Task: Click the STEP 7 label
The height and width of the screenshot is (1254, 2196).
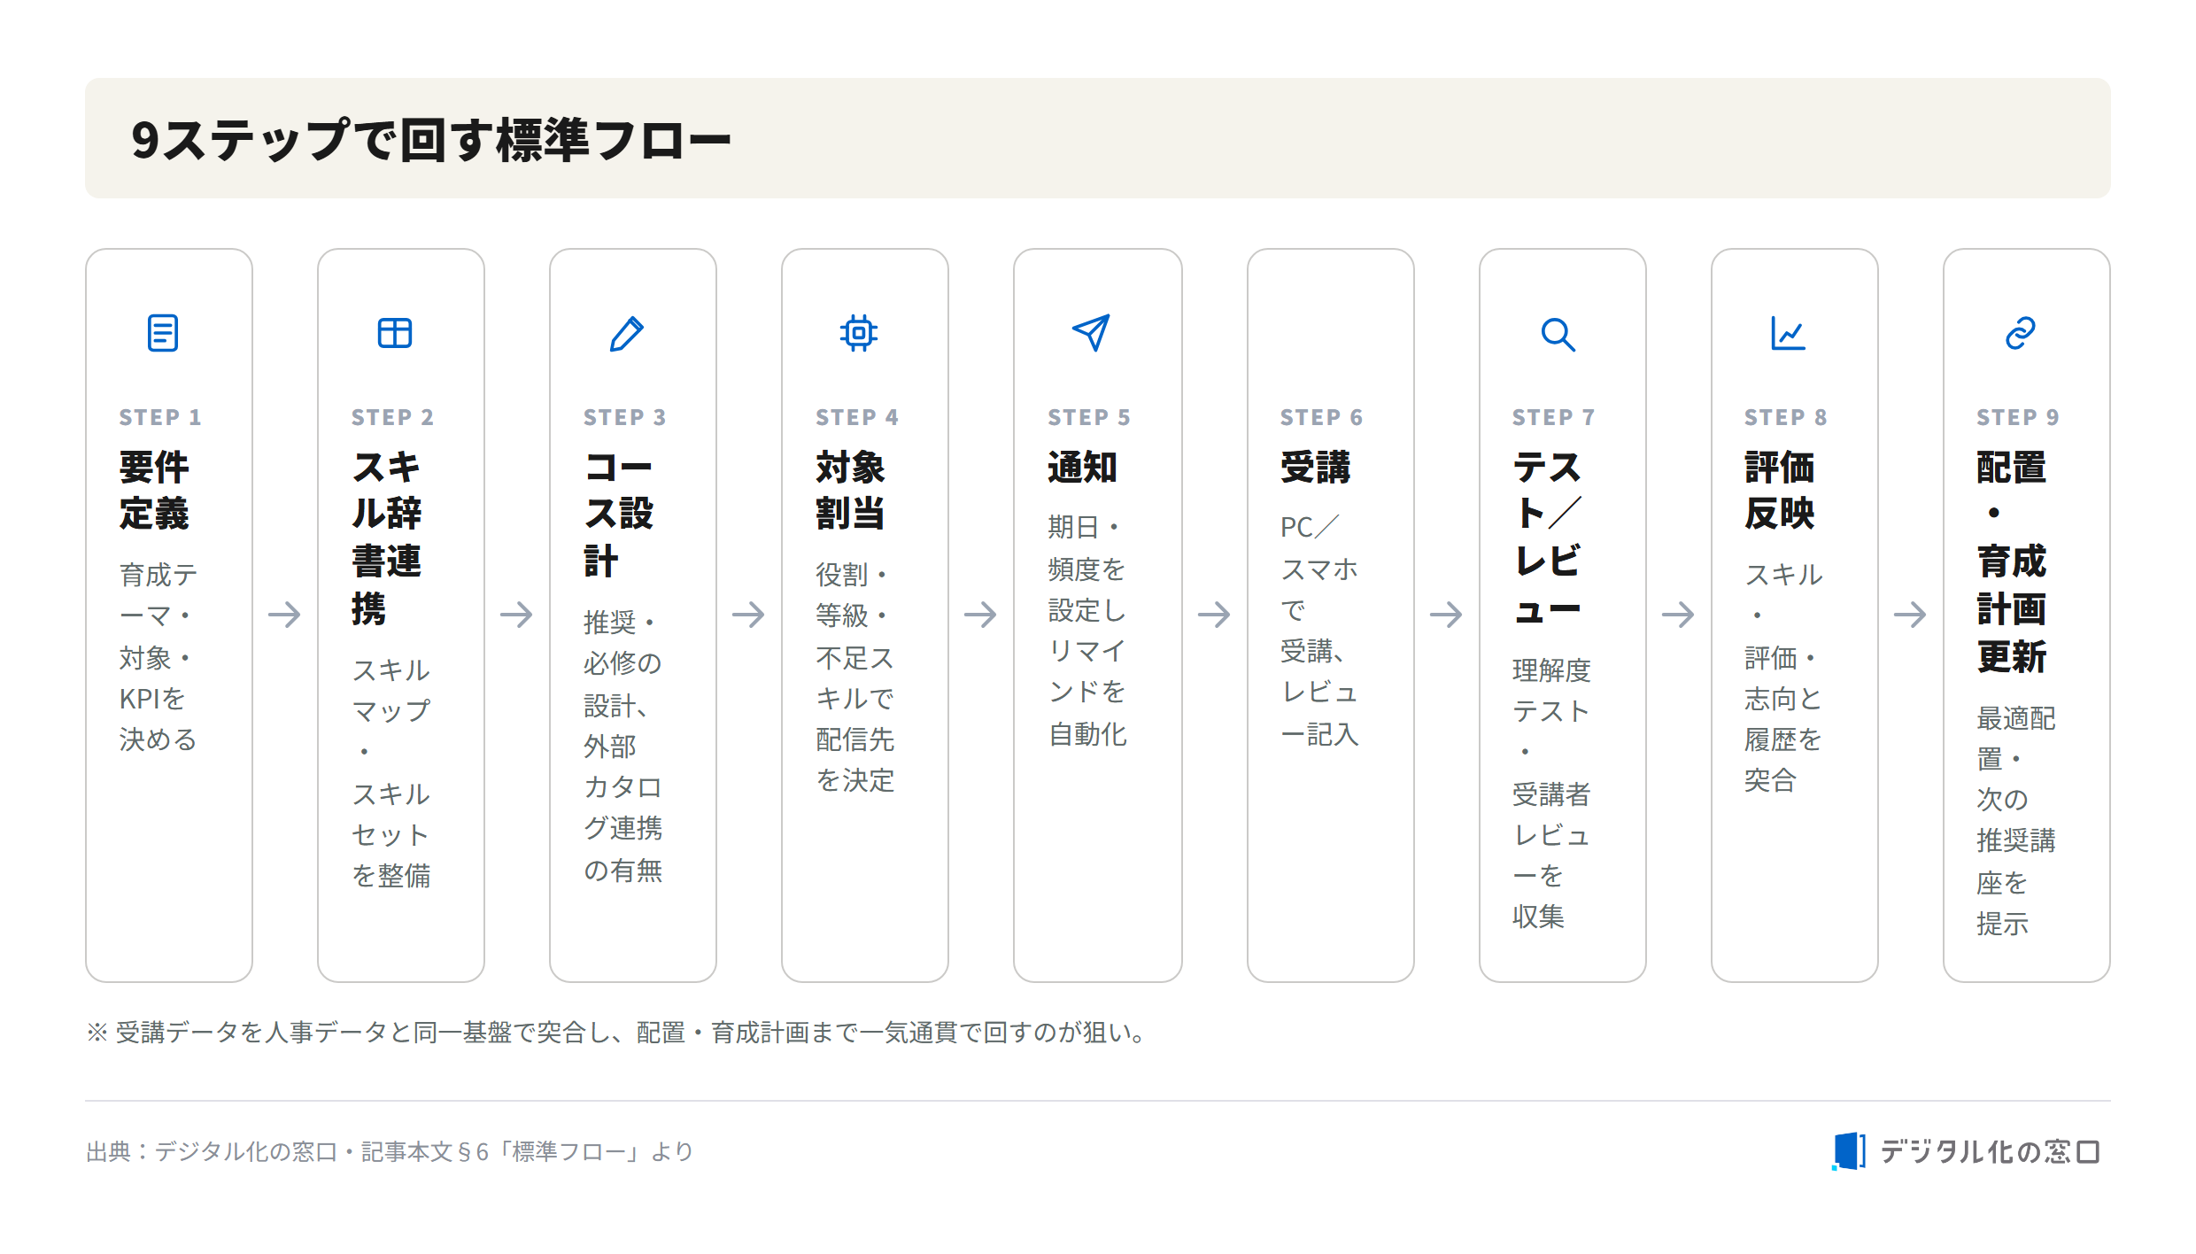Action: [x=1553, y=417]
